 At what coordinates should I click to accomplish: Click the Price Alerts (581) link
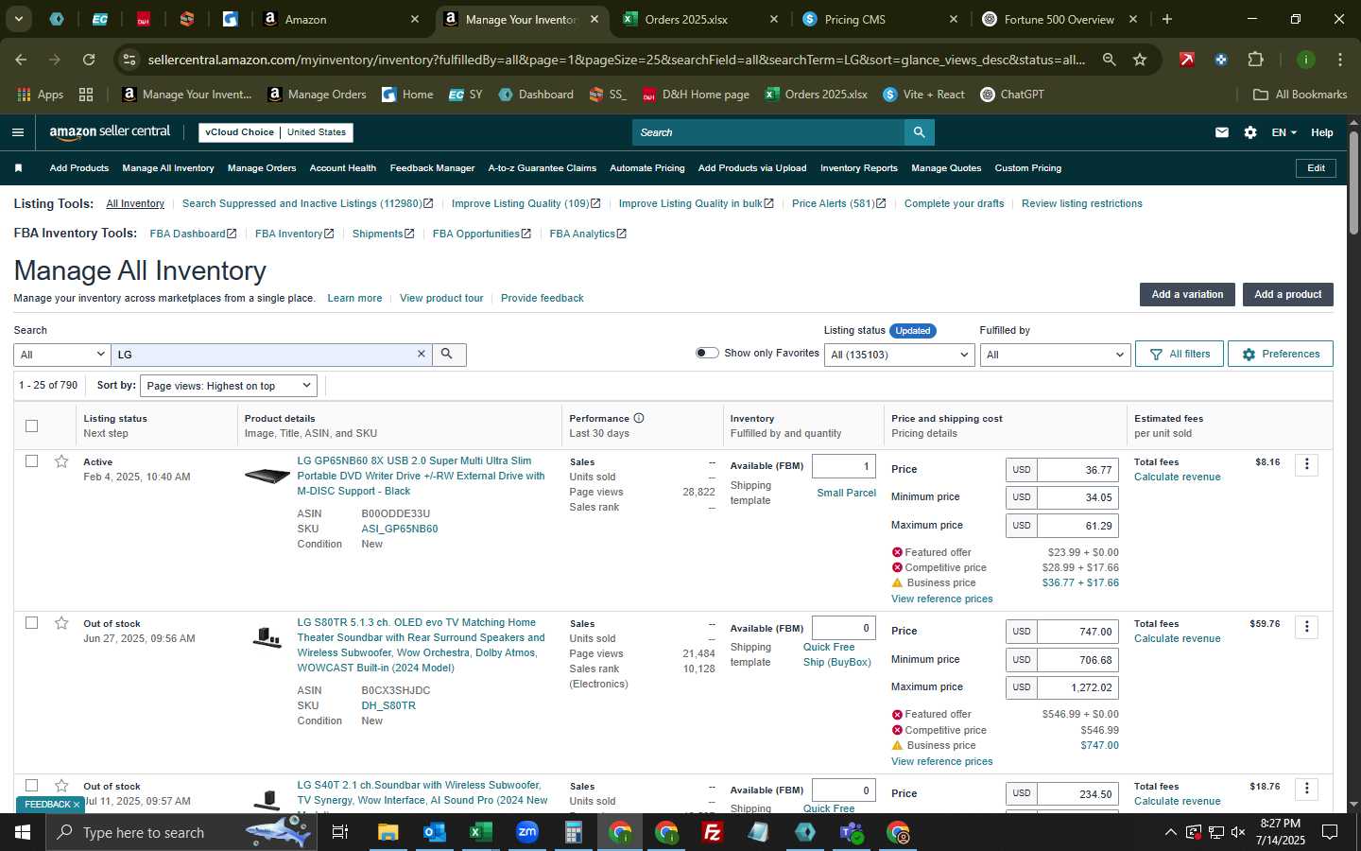[x=838, y=203]
